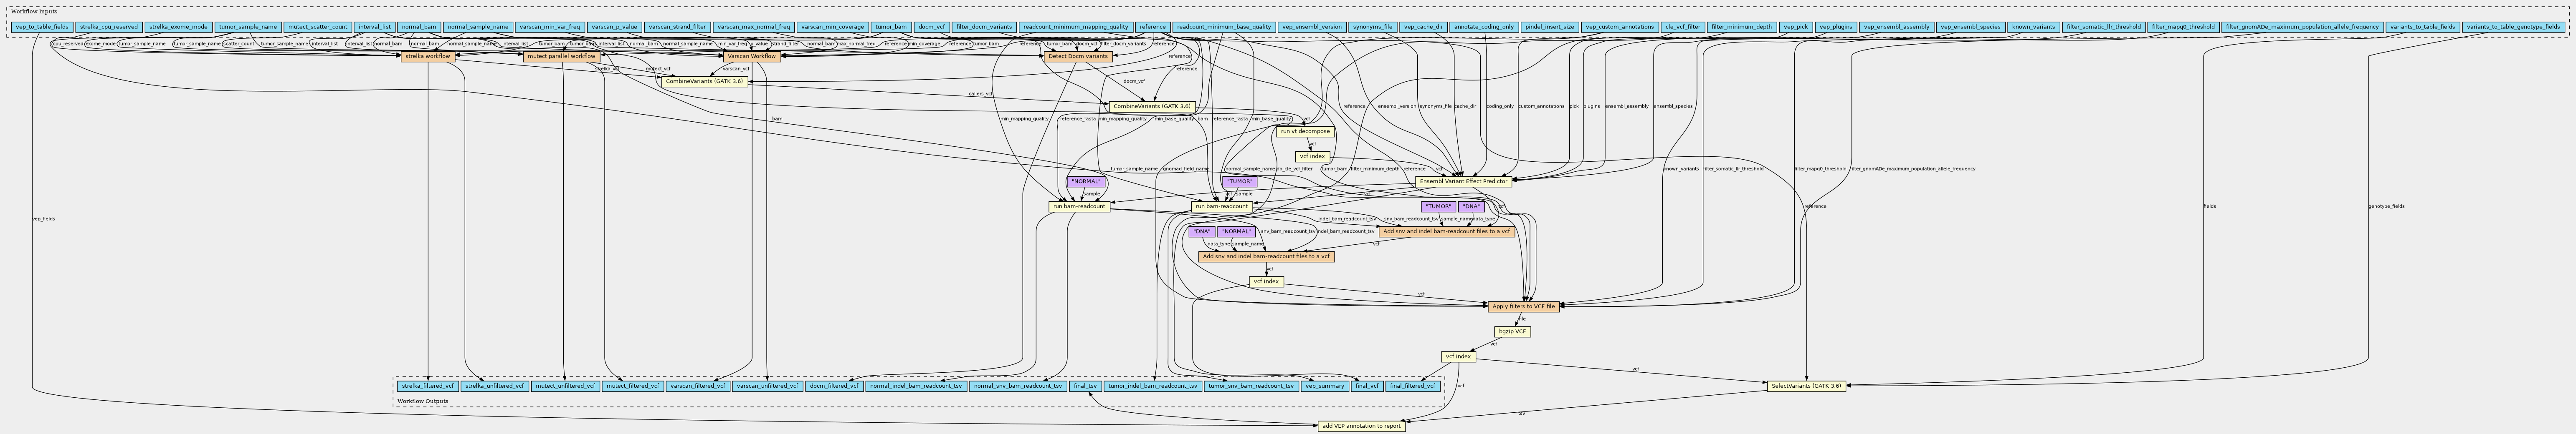
Task: Select the Detect Docm variants node
Action: pos(1079,56)
